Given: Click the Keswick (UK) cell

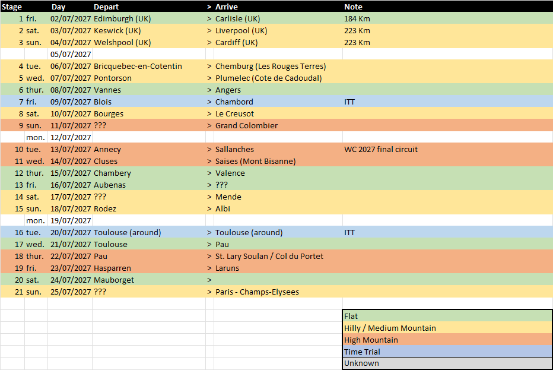Looking at the screenshot, I should point(149,31).
